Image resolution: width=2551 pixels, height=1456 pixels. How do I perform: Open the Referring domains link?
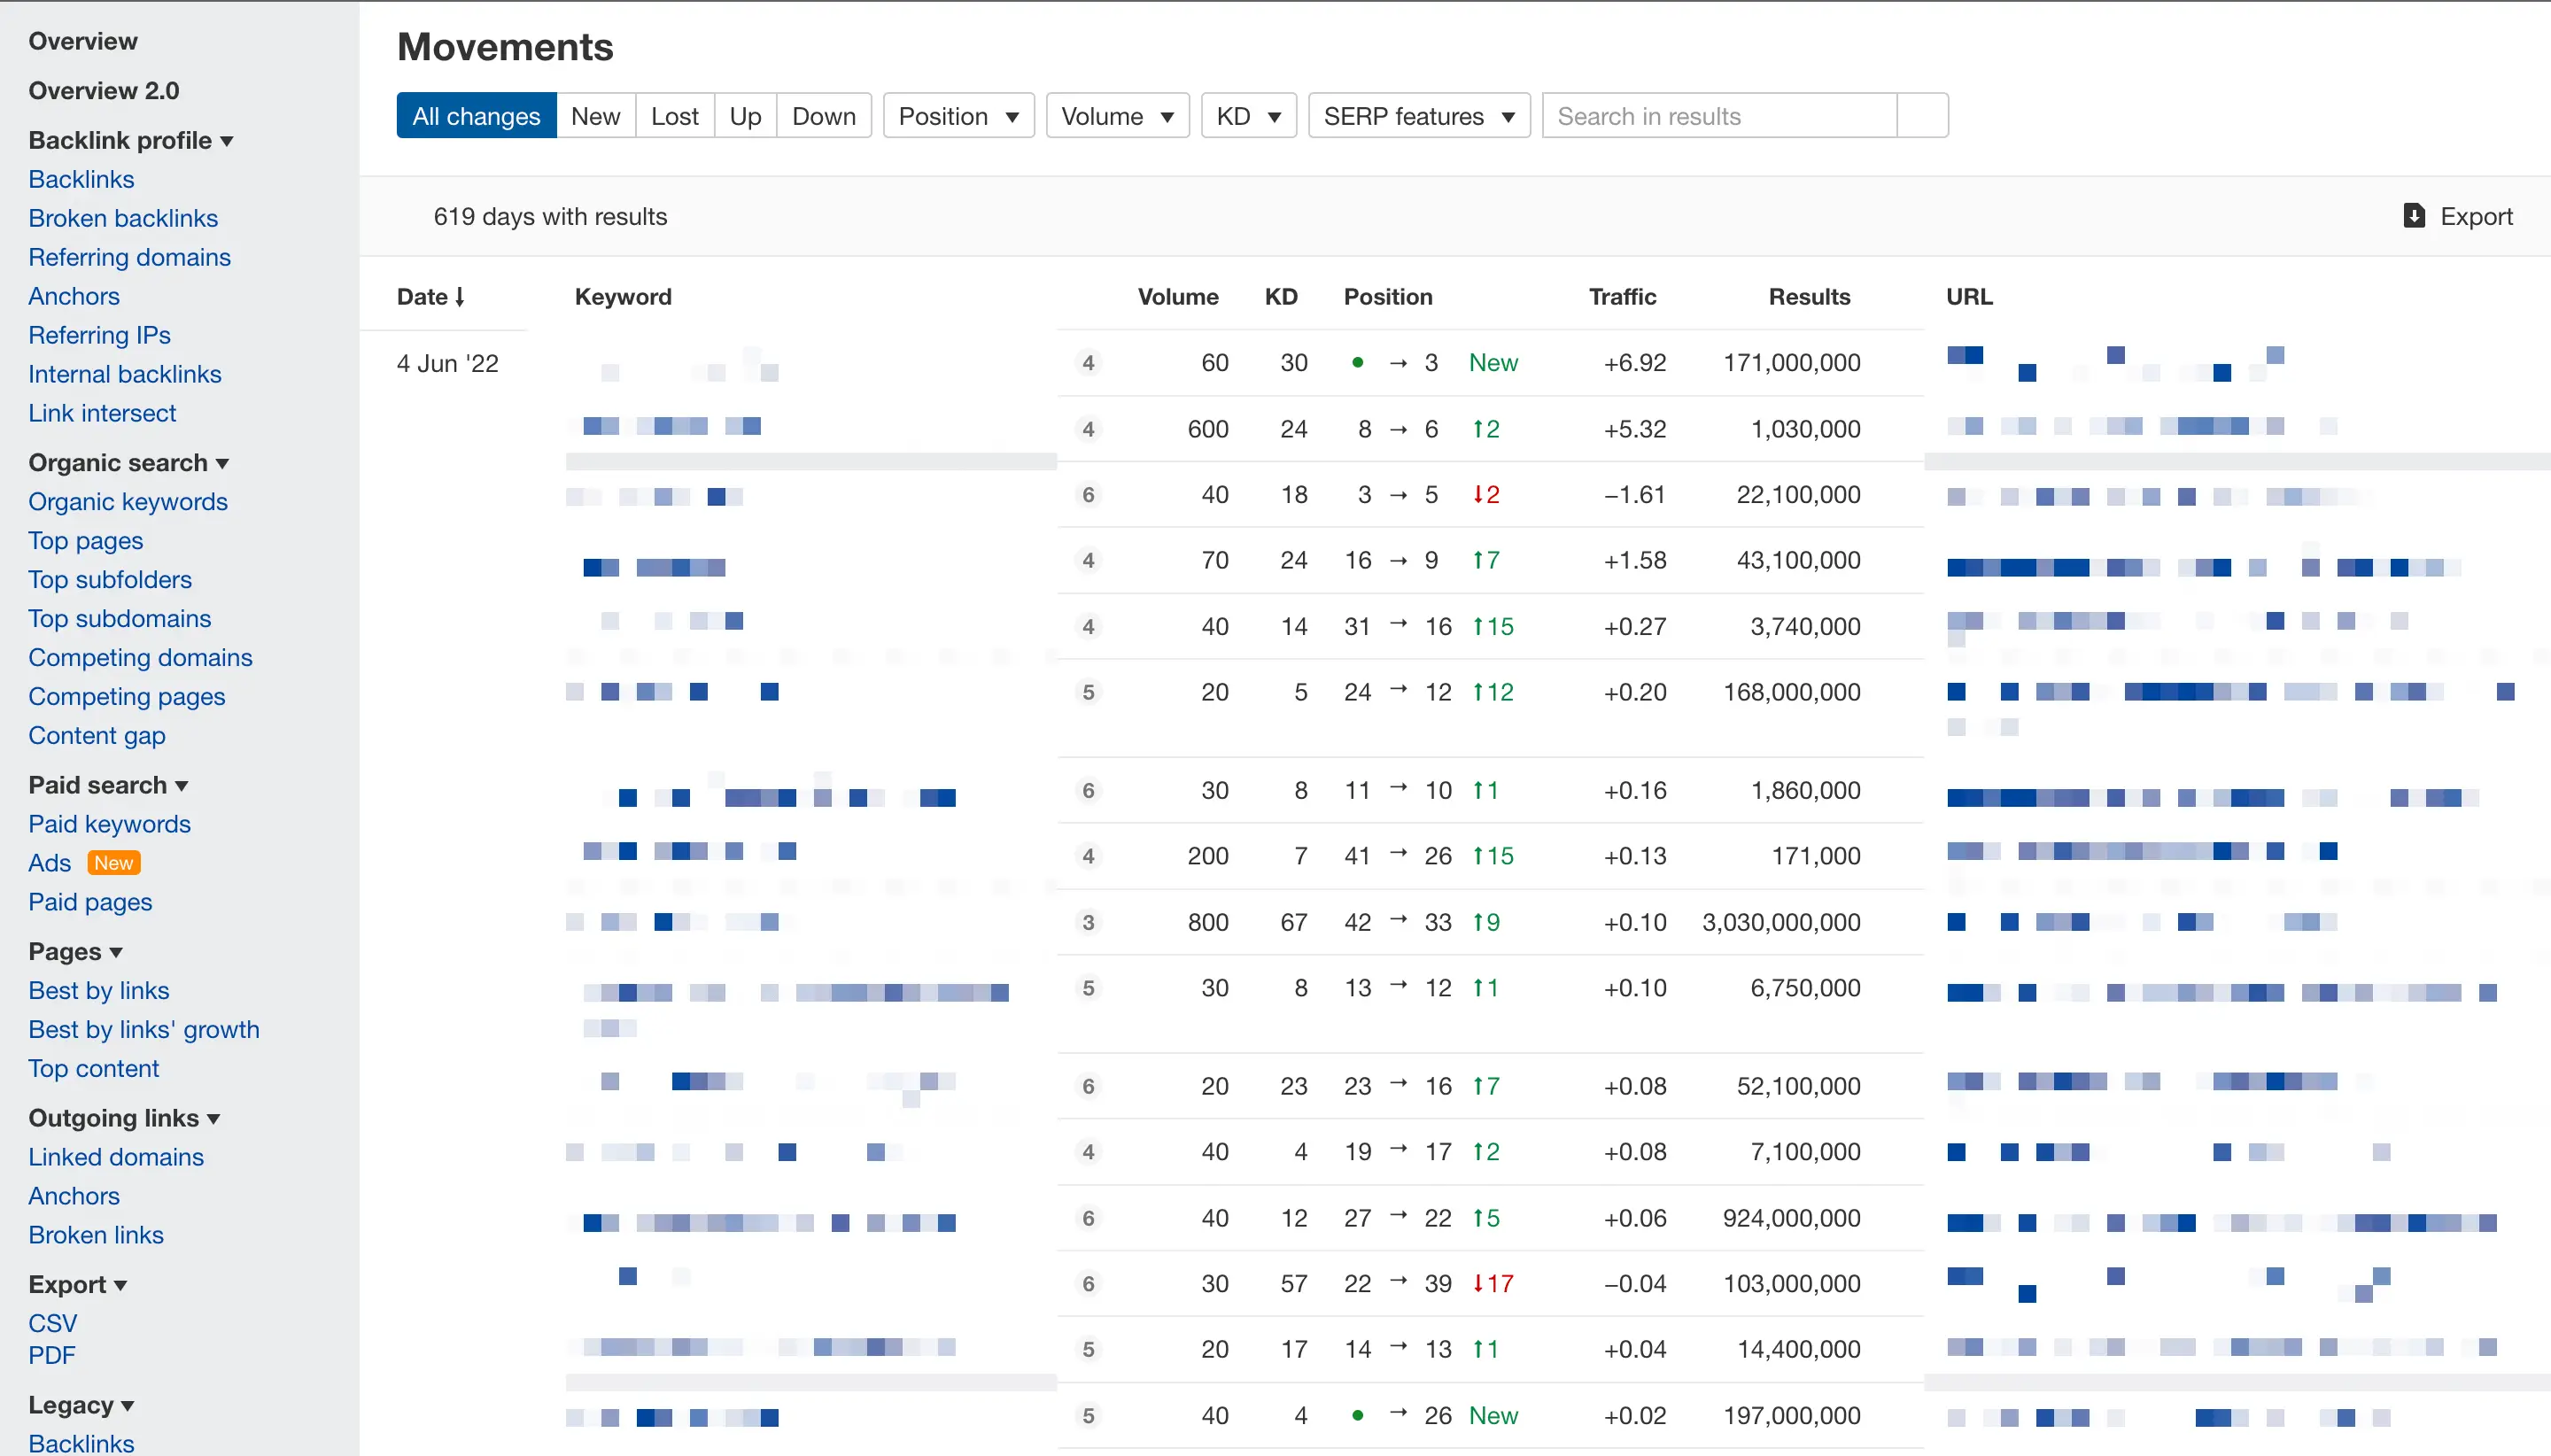click(129, 257)
